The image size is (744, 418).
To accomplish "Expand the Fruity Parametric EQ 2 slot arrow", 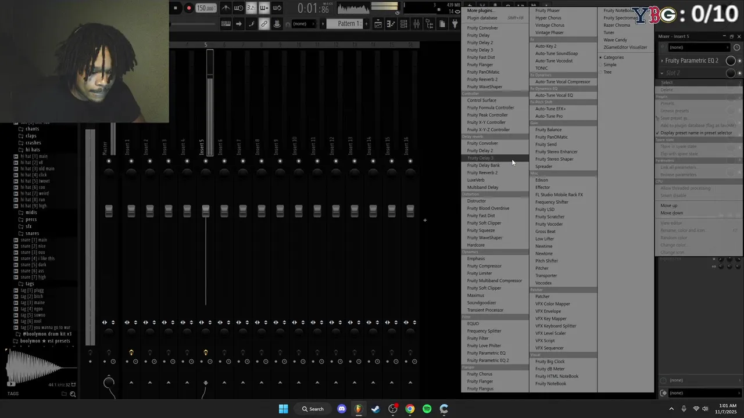I will (661, 60).
